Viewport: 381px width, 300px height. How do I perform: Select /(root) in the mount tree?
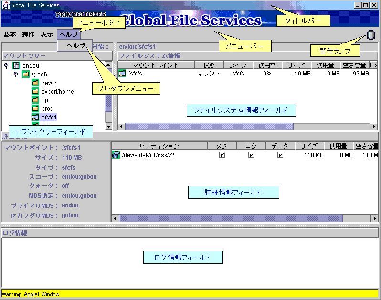pos(39,75)
